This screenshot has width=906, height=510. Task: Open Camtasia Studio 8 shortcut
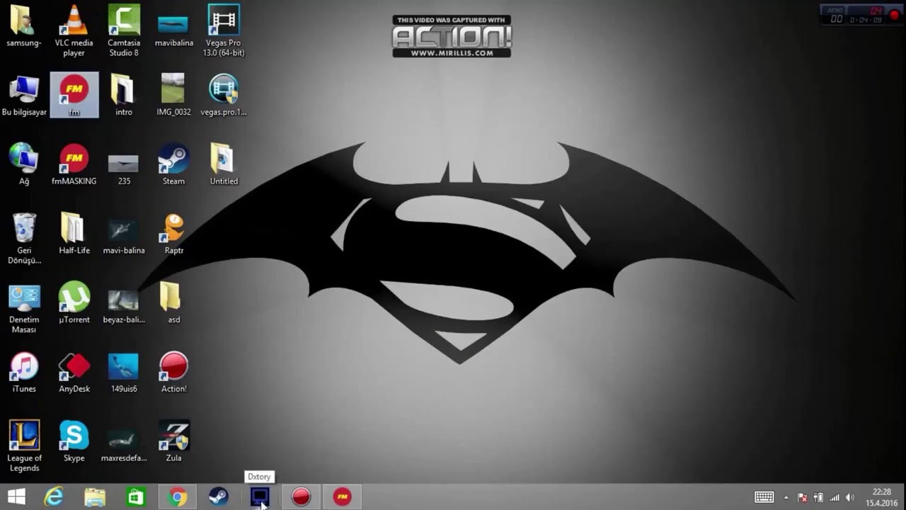[x=124, y=30]
